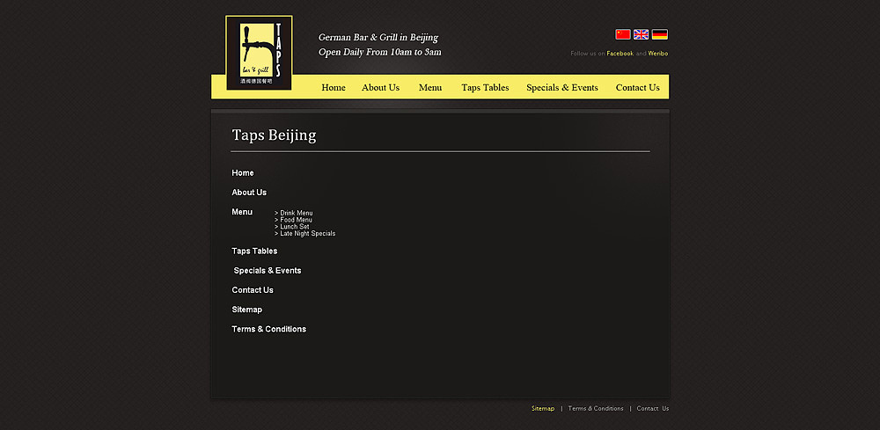The image size is (880, 430).
Task: Switch language via the UK flag
Action: pyautogui.click(x=641, y=34)
